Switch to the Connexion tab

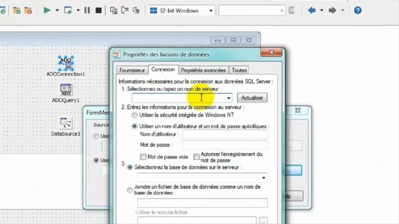(163, 70)
